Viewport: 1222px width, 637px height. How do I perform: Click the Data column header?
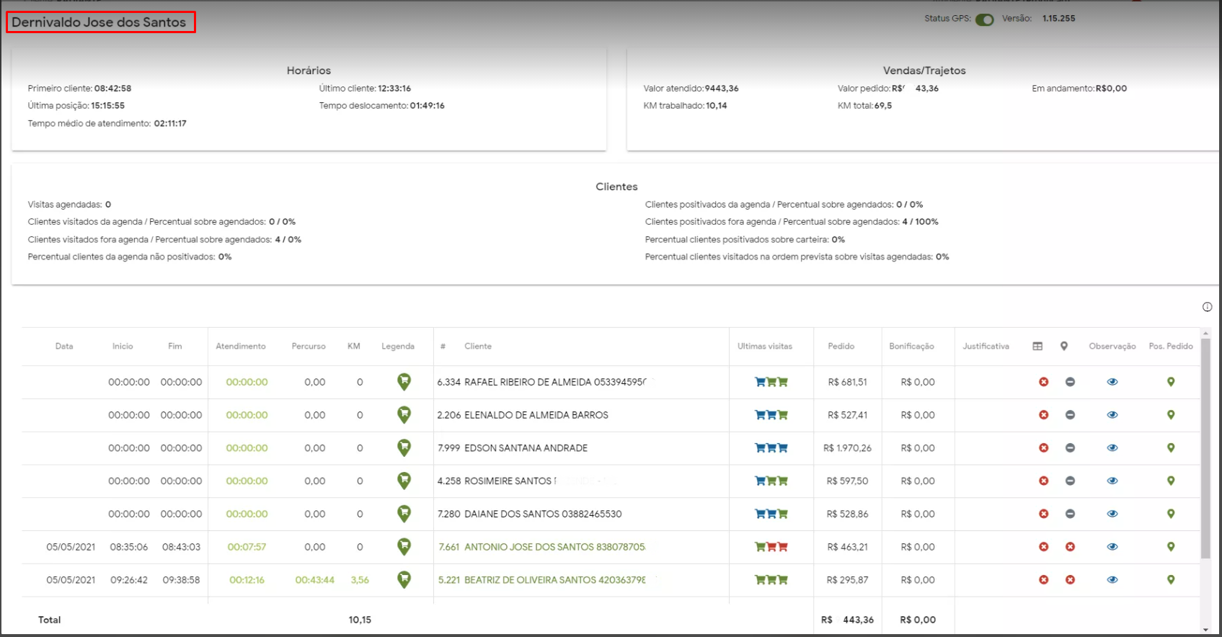pos(64,347)
